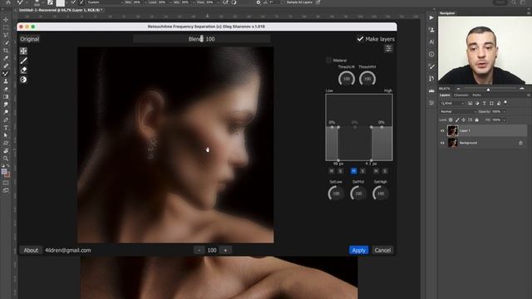This screenshot has width=532, height=299.
Task: Open the Histogram panel icon
Action: [x=431, y=91]
